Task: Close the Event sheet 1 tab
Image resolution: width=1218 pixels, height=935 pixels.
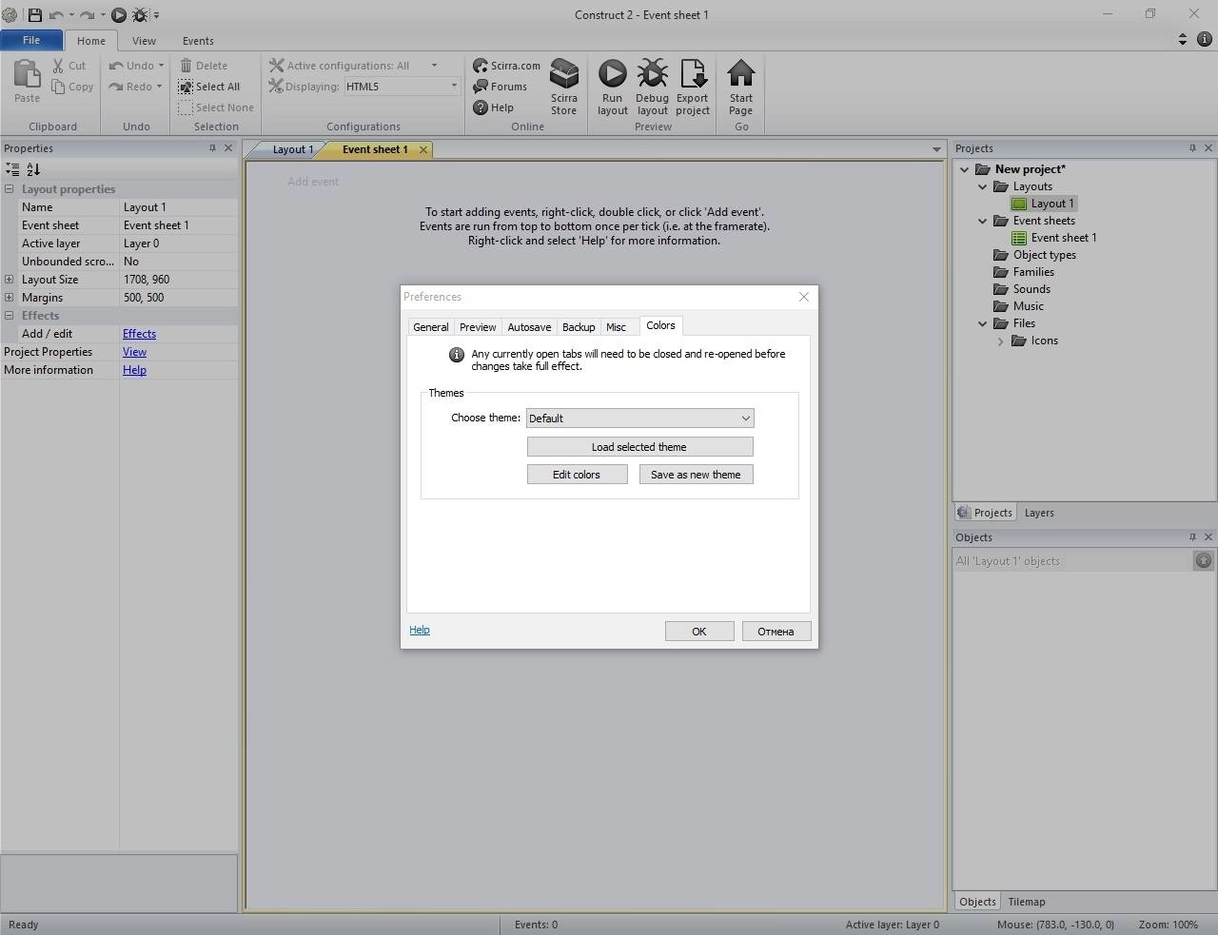Action: pos(423,149)
